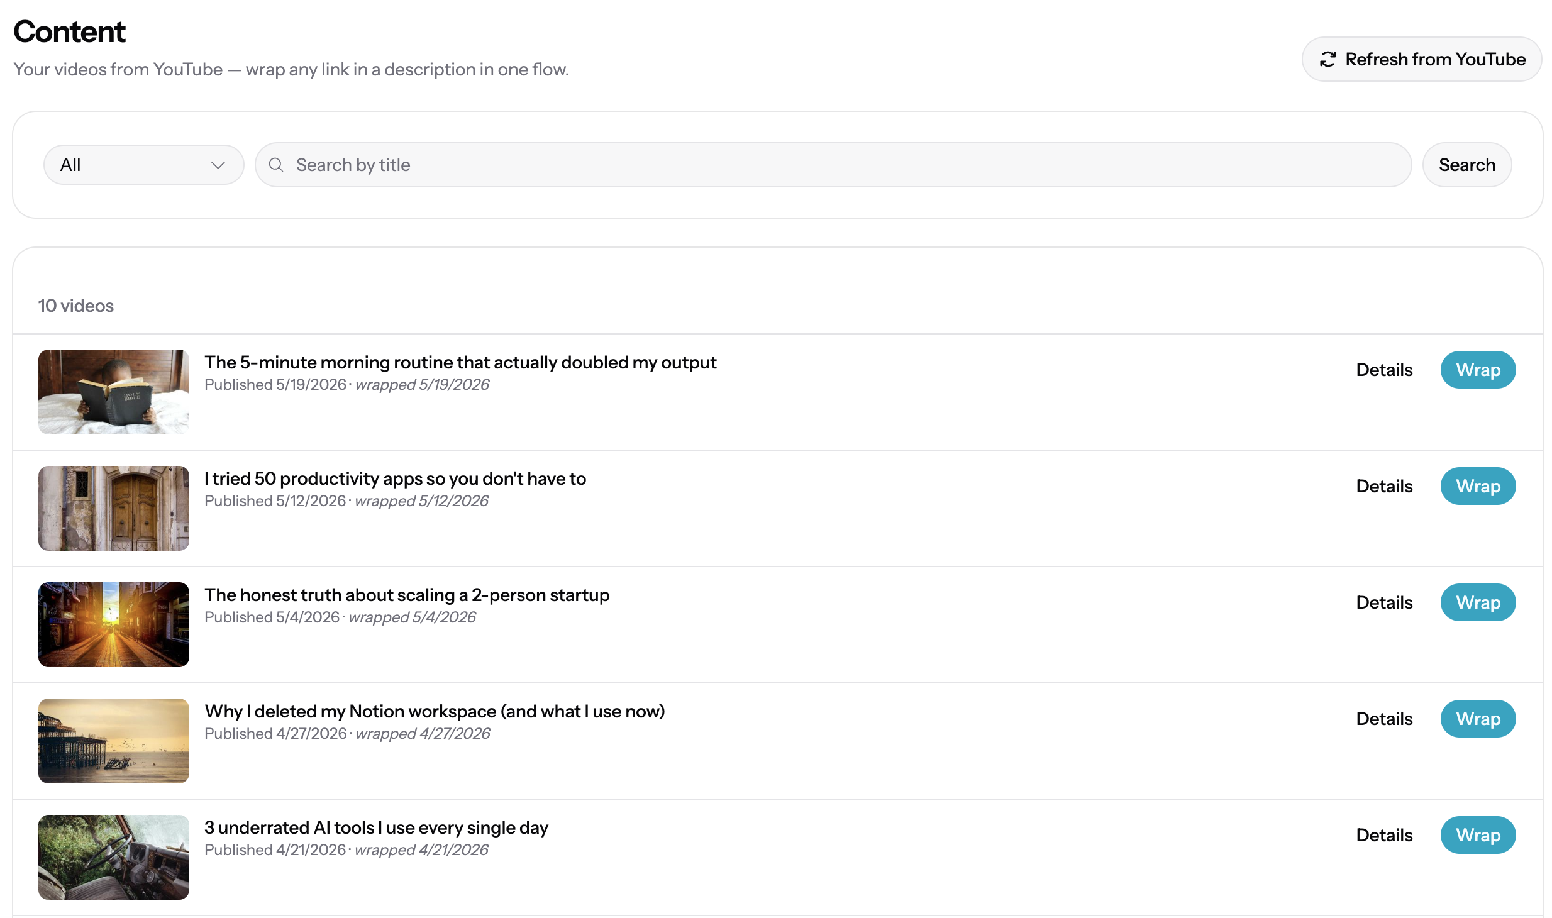
Task: Open Details for 2-person startup video
Action: (x=1384, y=602)
